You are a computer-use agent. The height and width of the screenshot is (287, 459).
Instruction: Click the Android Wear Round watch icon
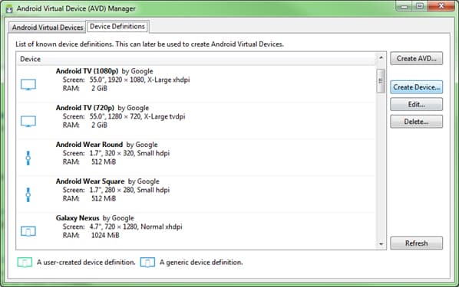click(28, 158)
